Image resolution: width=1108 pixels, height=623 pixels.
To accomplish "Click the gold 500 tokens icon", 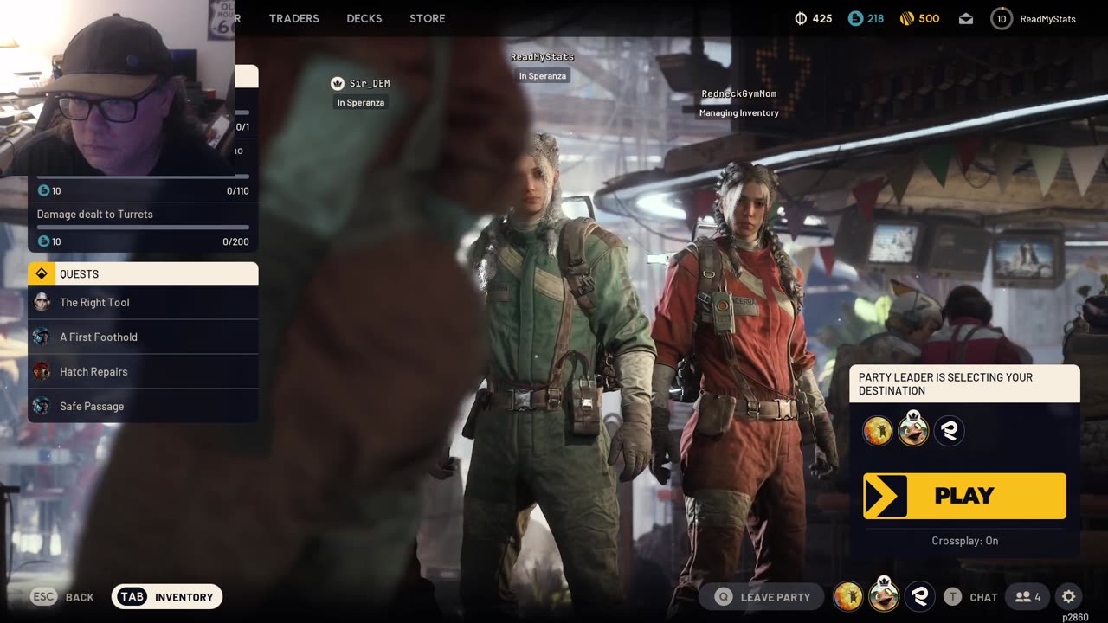I will [907, 18].
